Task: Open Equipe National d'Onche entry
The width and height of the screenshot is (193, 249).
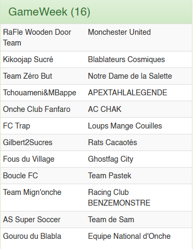Action: (129, 236)
